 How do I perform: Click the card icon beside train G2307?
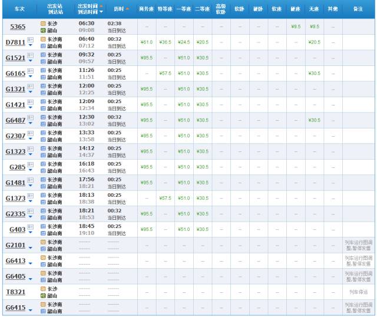pos(30,133)
